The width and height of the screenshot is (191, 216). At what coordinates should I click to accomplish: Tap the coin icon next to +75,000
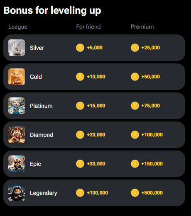coord(135,106)
